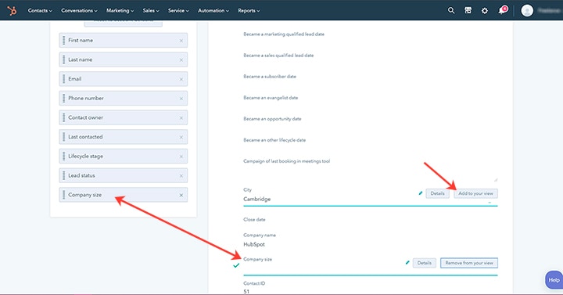Click Add to your view for City
Screen dimensions: 563x295
475,193
